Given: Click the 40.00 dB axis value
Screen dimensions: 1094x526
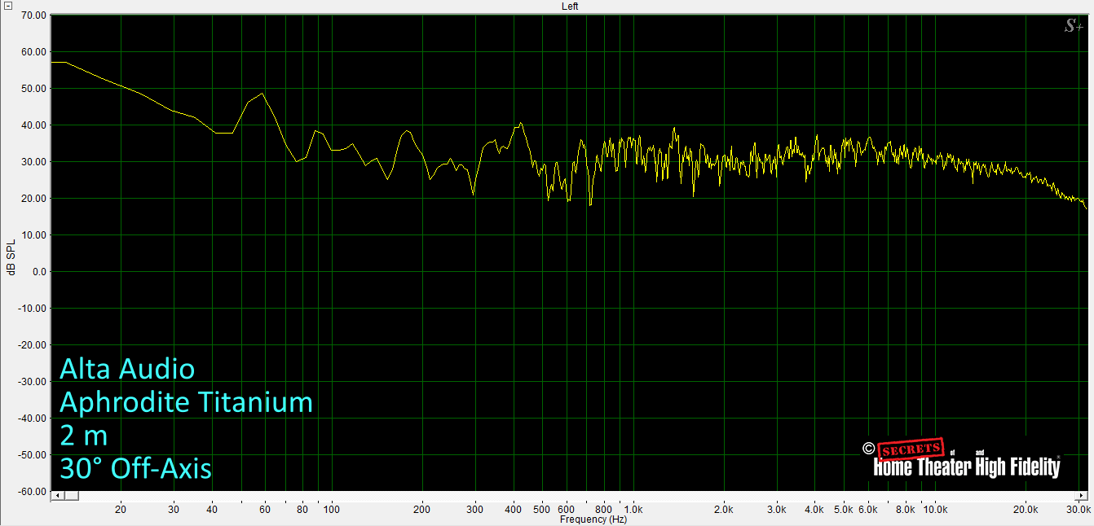Looking at the screenshot, I should tap(33, 125).
